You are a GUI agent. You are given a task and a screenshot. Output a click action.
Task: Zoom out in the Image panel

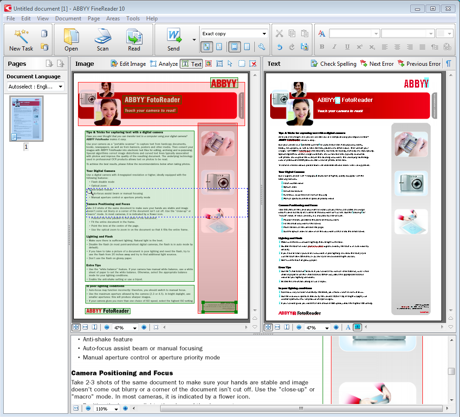coord(107,327)
